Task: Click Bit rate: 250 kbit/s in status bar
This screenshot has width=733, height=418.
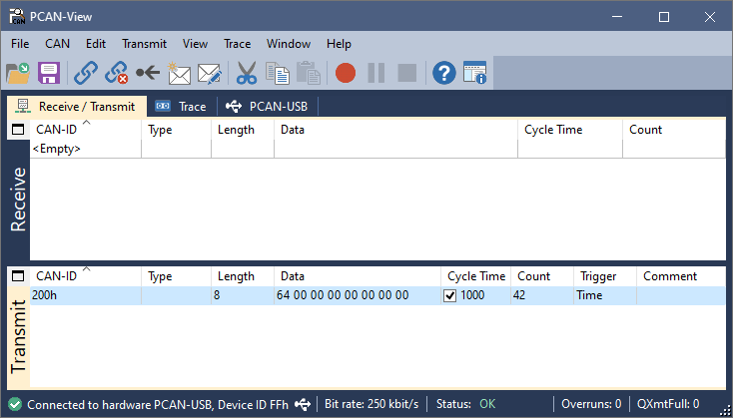Action: tap(371, 404)
